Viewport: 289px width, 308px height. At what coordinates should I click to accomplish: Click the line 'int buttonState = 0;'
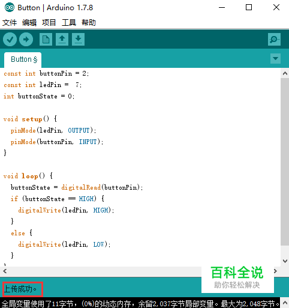[x=39, y=96]
